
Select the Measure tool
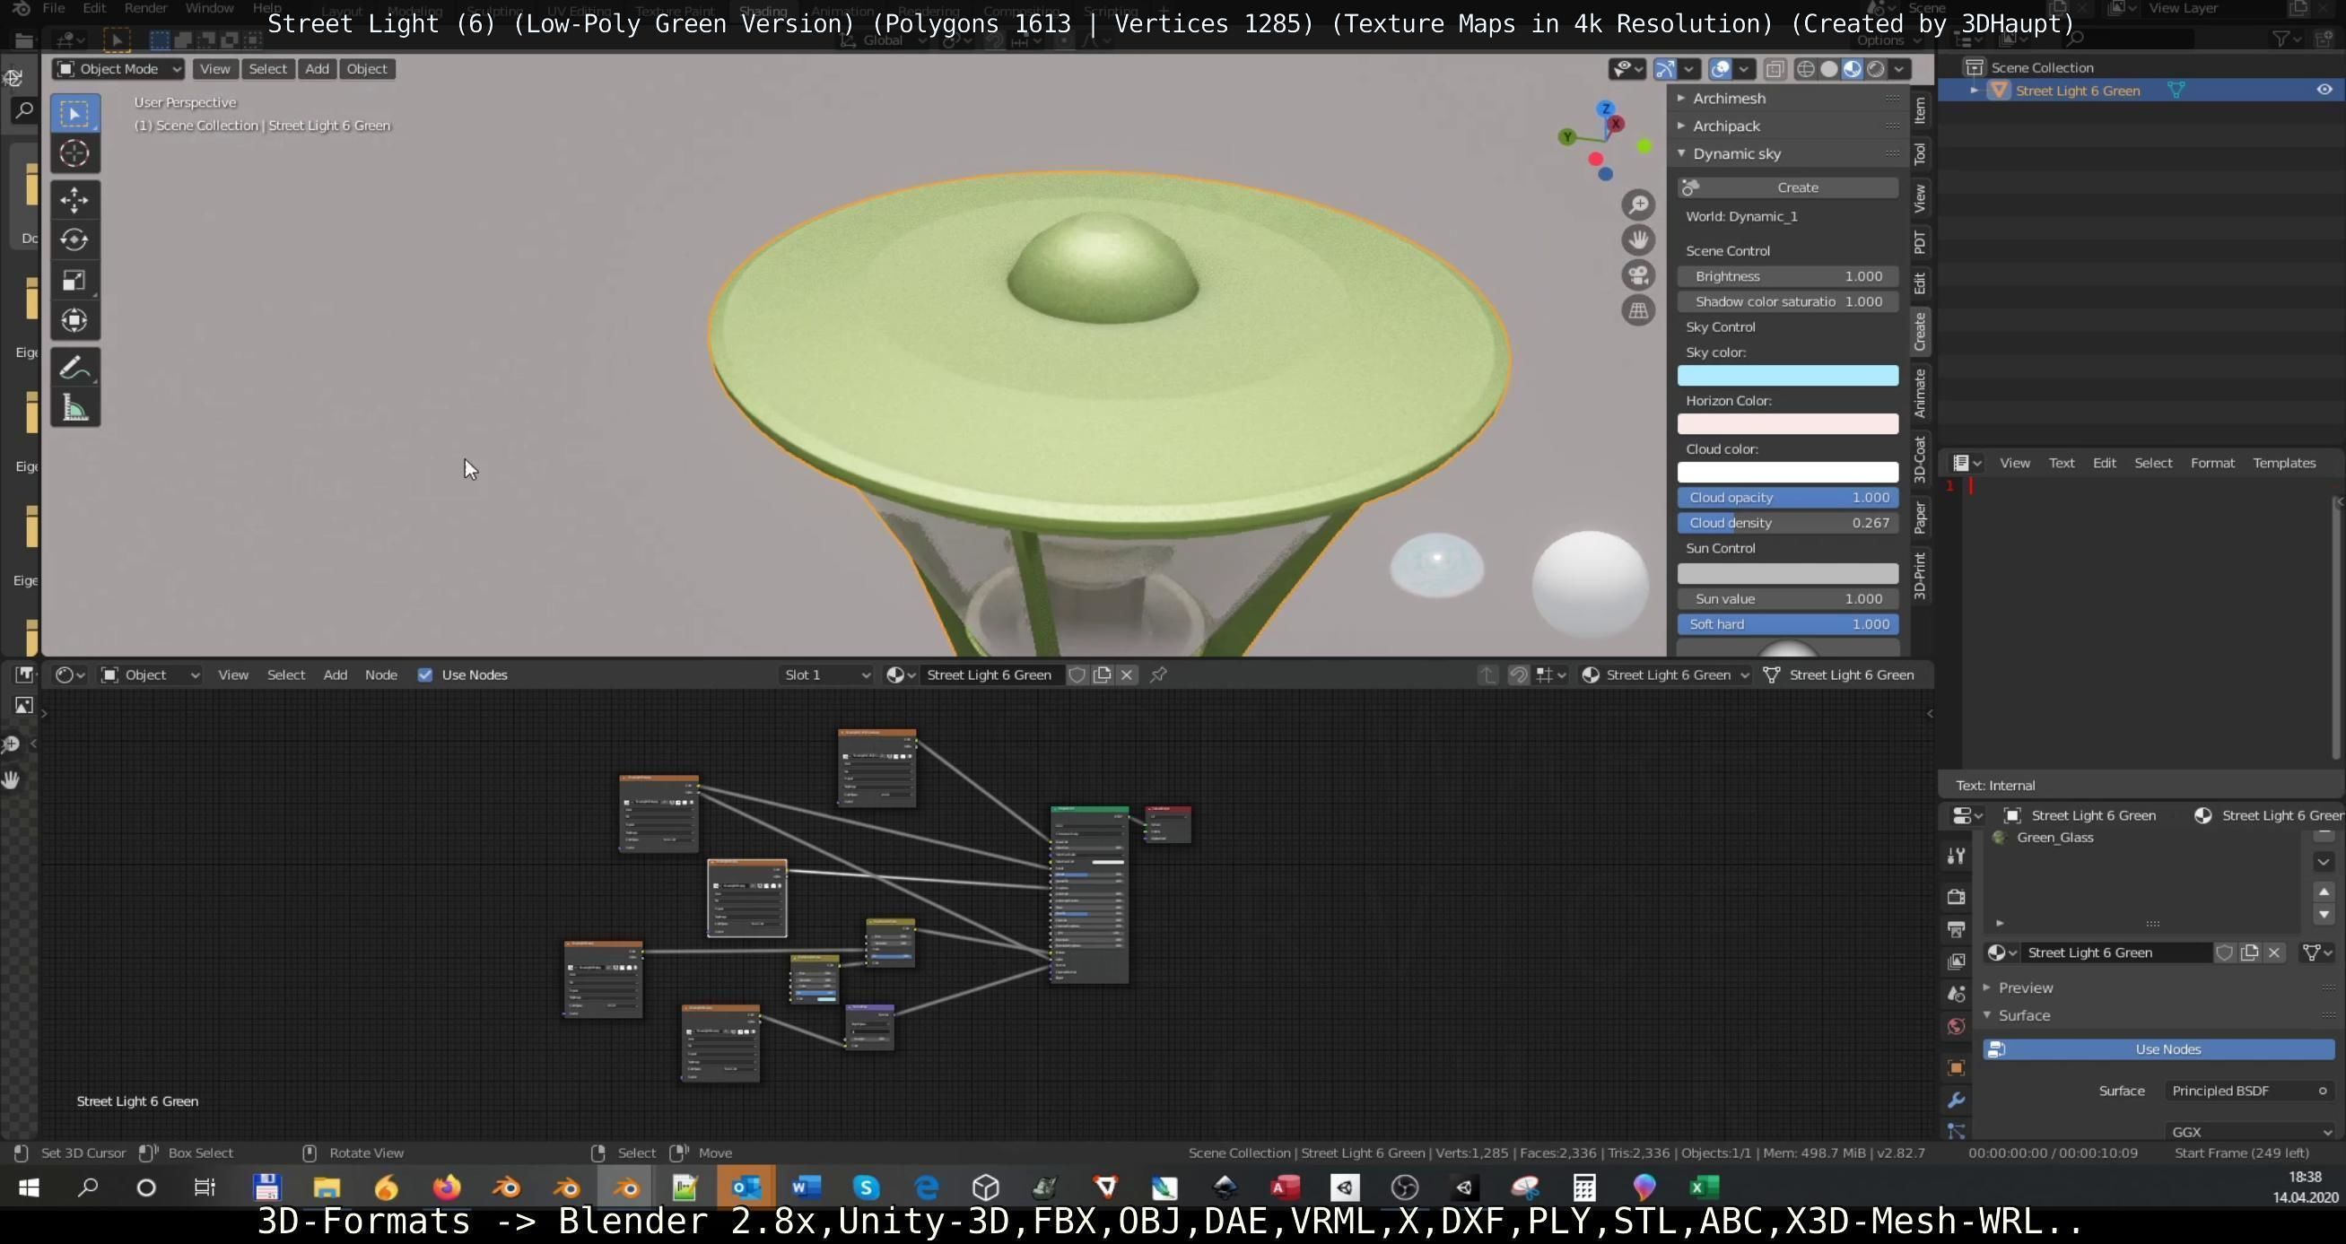point(74,408)
